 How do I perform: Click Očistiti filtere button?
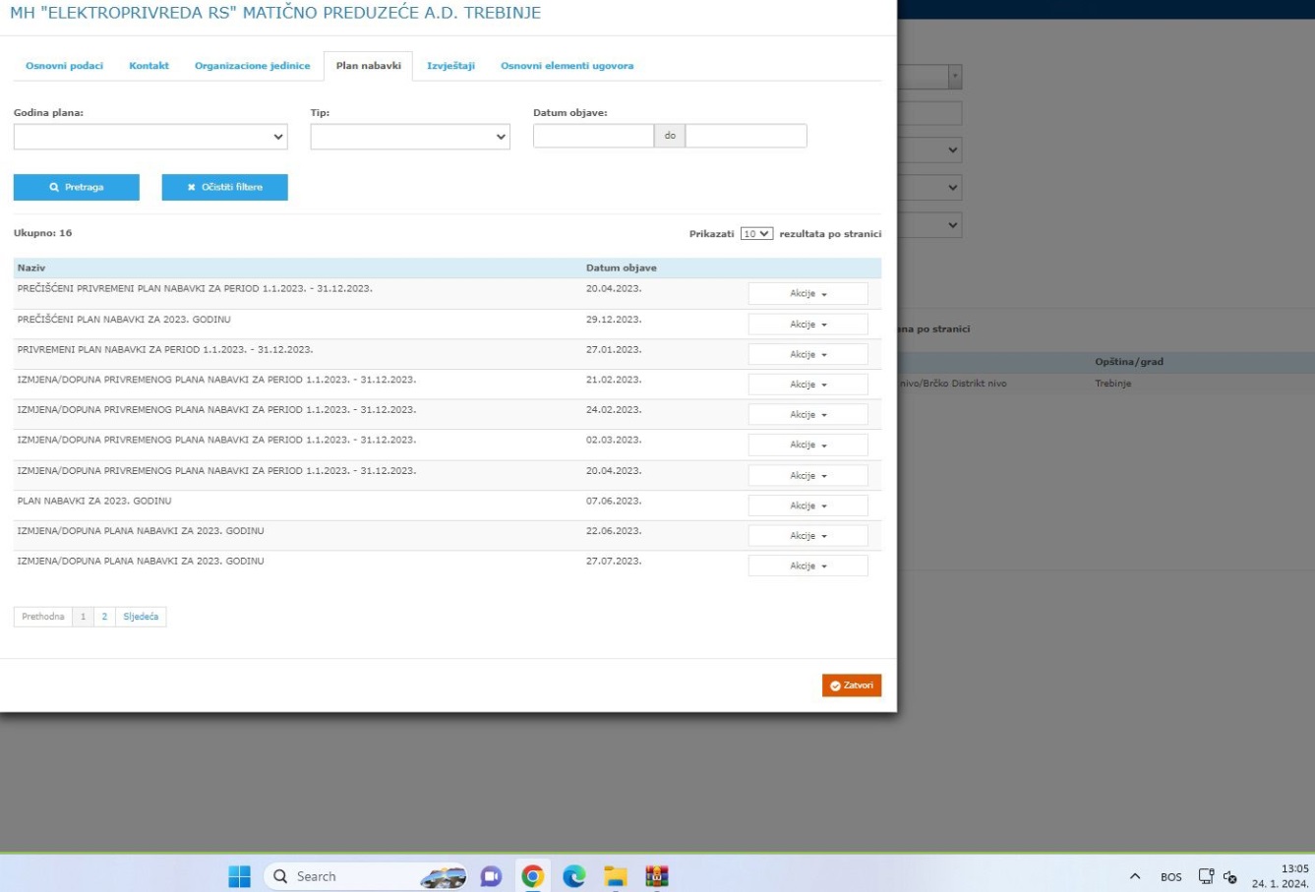224,187
